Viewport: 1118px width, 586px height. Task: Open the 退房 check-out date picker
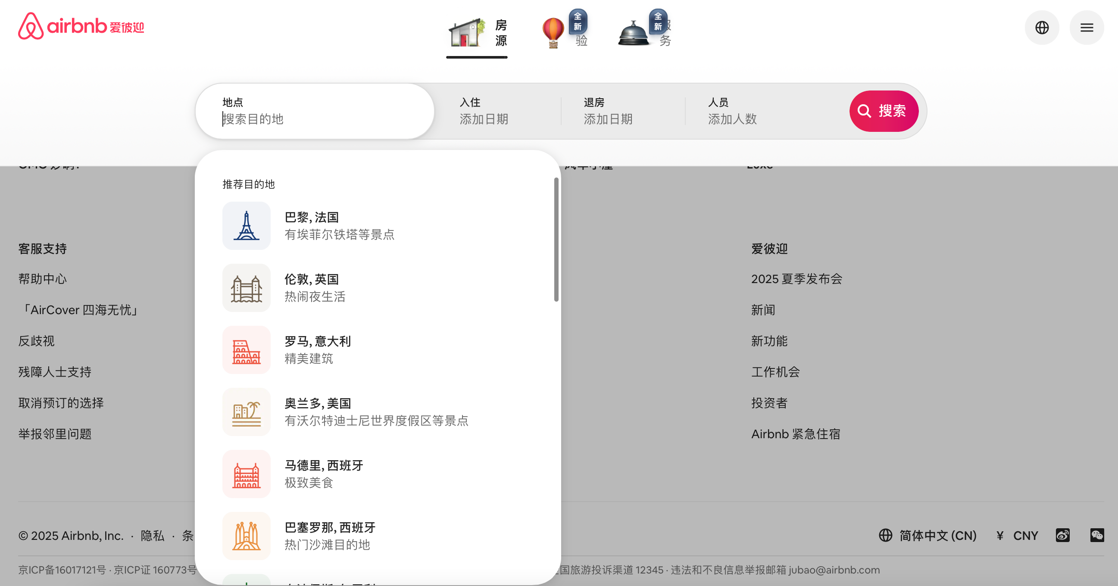pyautogui.click(x=622, y=111)
